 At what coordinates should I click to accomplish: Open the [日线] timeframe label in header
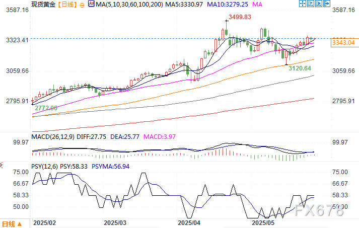coord(66,4)
